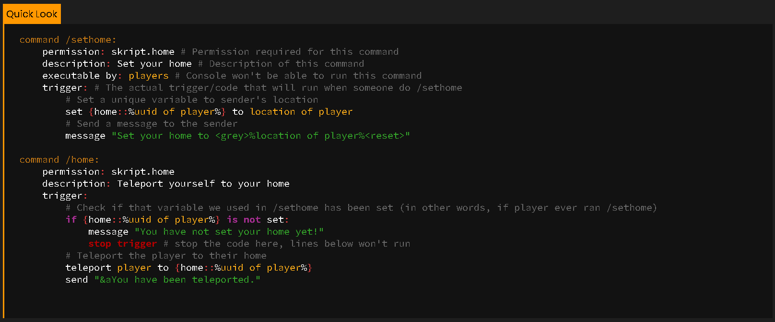Click the "is not" purple keyword
The width and height of the screenshot is (775, 322).
244,220
